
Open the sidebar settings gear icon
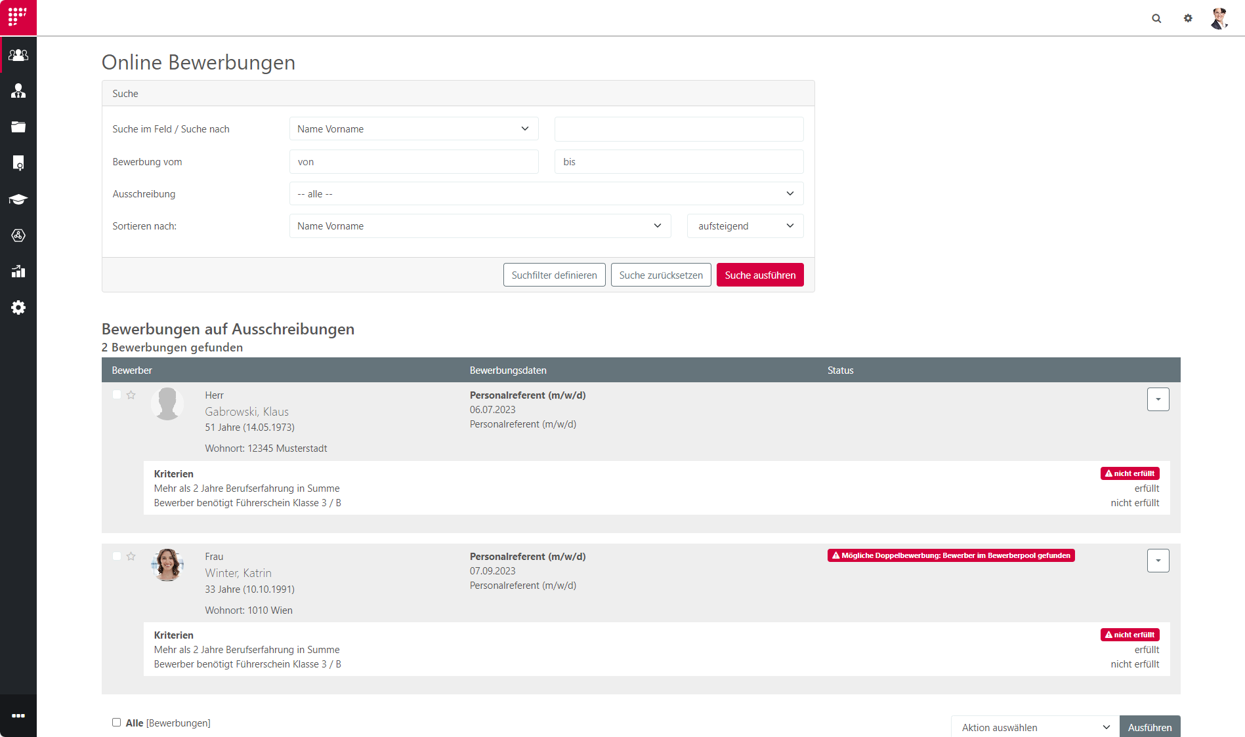point(18,308)
